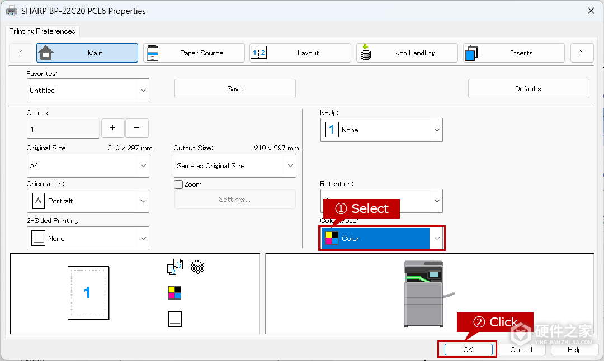Image resolution: width=604 pixels, height=361 pixels.
Task: Switch to the Paper Source tab
Action: (x=194, y=53)
